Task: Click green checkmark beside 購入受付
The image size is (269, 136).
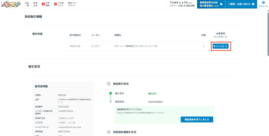Action: pos(110,93)
